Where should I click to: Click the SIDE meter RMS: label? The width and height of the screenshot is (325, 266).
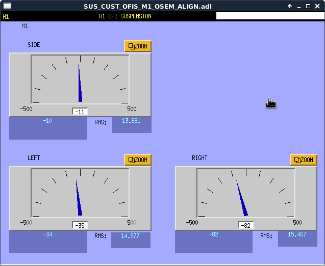[x=101, y=122]
